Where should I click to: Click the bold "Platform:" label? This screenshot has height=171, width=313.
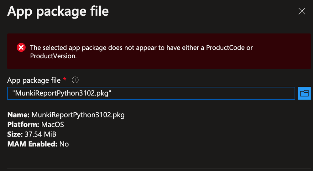pos(23,125)
